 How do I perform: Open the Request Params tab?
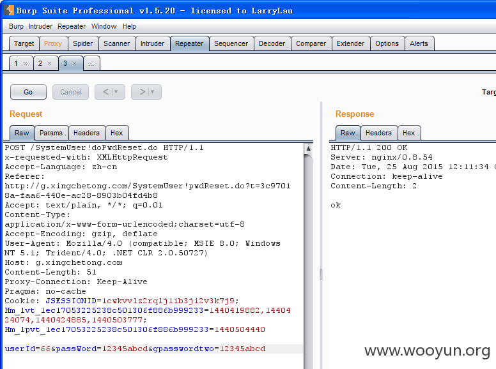click(51, 133)
